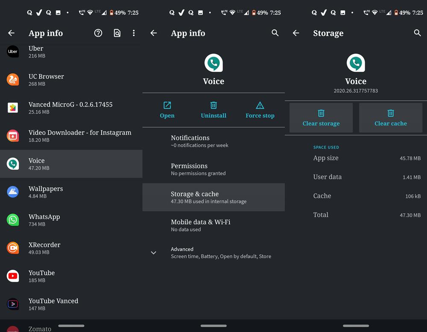Tap the navigation pill below Storage screen
427x332 pixels.
pos(356,326)
